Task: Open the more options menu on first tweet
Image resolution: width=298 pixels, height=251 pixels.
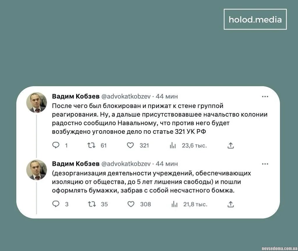Action: [265, 97]
